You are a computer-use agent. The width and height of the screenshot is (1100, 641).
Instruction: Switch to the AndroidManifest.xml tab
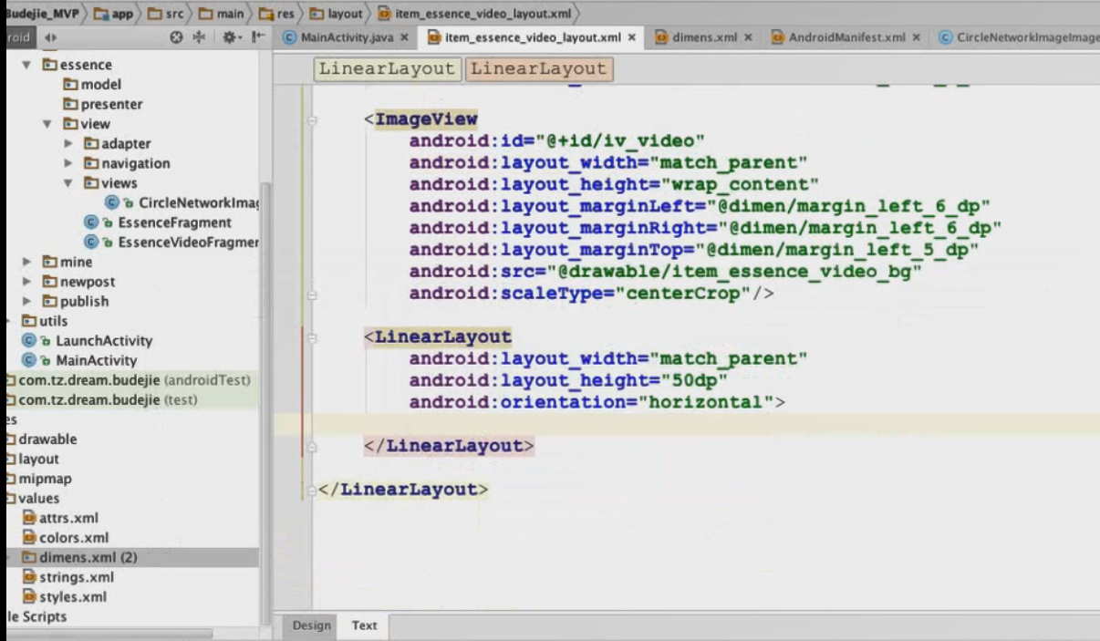click(x=847, y=37)
